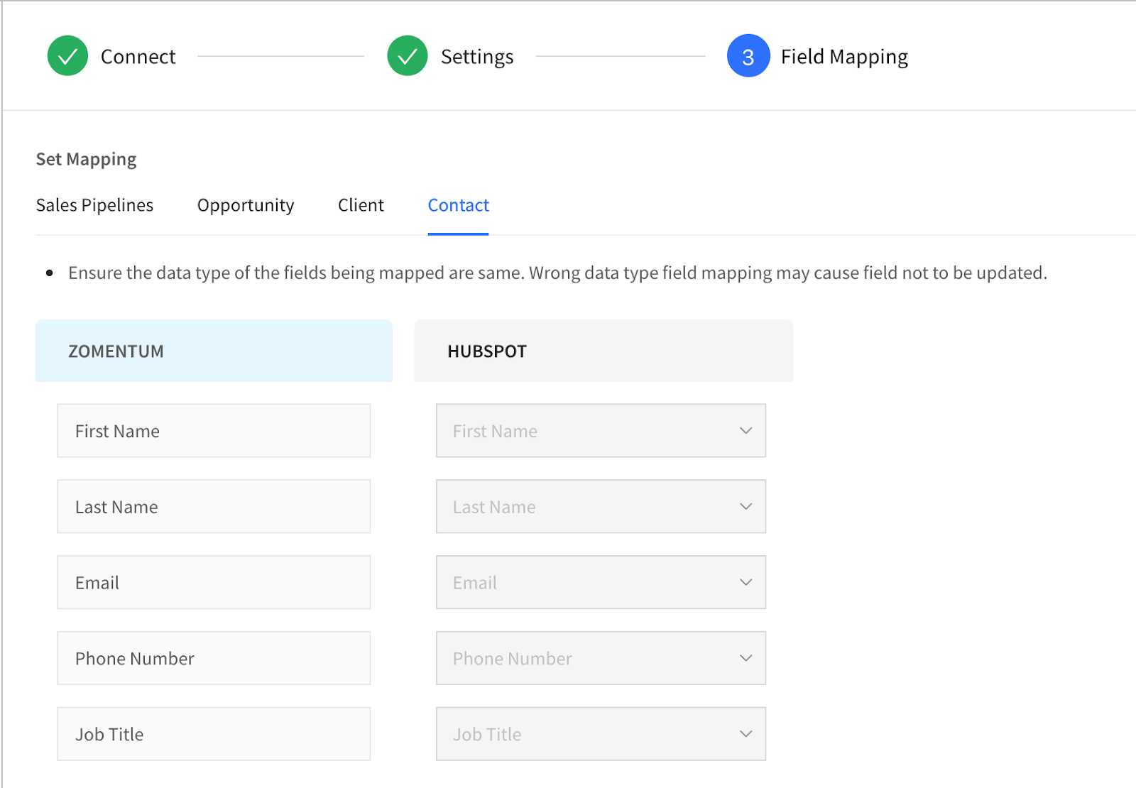Image resolution: width=1136 pixels, height=788 pixels.
Task: Click the Zomentum Last Name field
Action: click(x=214, y=507)
